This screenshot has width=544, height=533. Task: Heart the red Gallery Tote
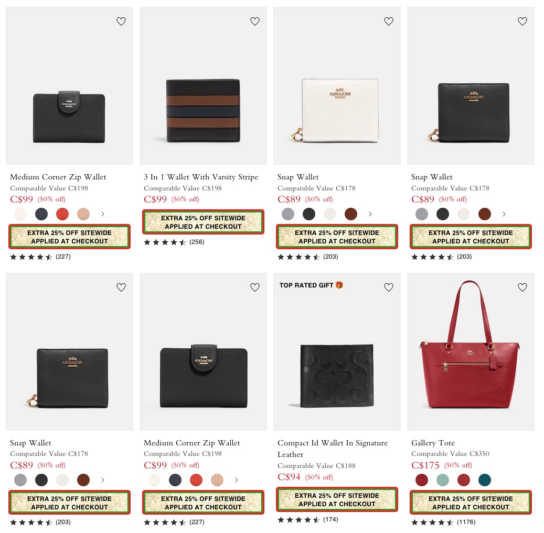[522, 287]
